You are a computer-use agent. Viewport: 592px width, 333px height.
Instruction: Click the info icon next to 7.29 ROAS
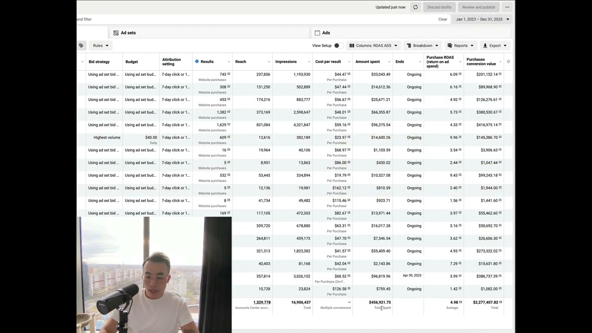coord(460,264)
